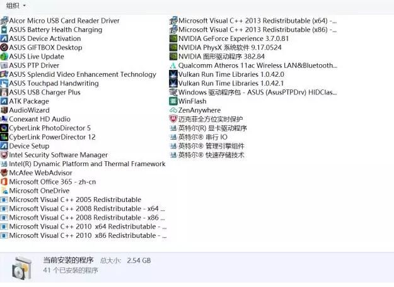Select 英特尔(R) 显卡驱动程序 entry
Viewport: 394px width, 287px height.
click(209, 128)
